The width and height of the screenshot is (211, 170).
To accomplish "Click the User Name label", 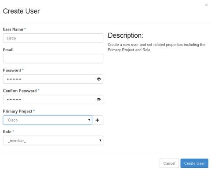I will point(13,29).
